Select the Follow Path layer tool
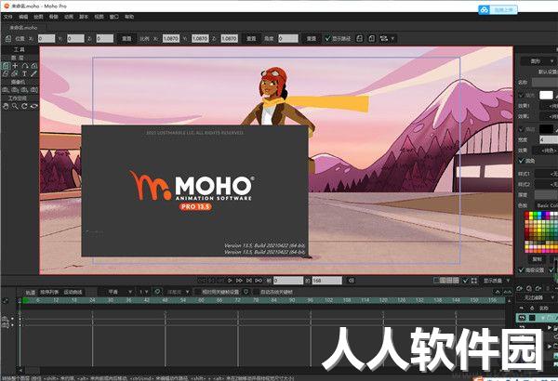This screenshot has width=558, height=381. [x=24, y=66]
